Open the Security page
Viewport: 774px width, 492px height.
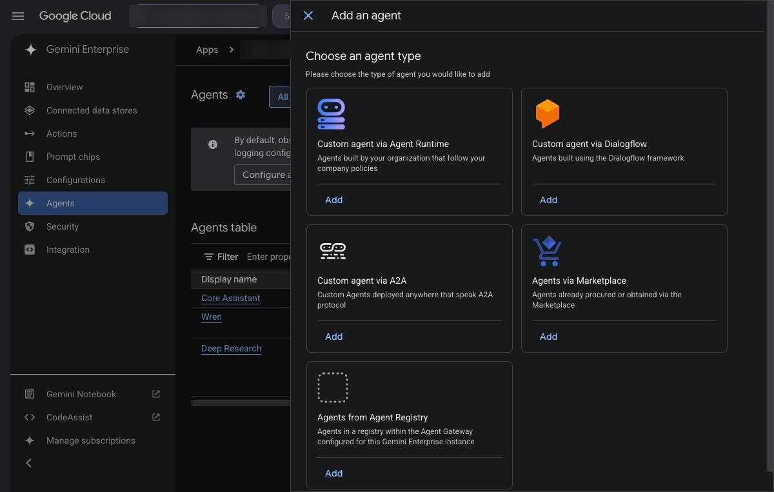coord(93,226)
